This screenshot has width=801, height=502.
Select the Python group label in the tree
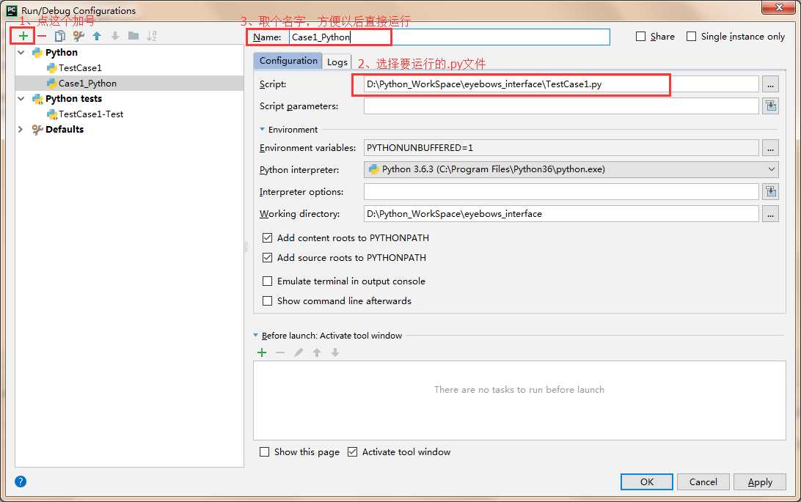click(62, 53)
